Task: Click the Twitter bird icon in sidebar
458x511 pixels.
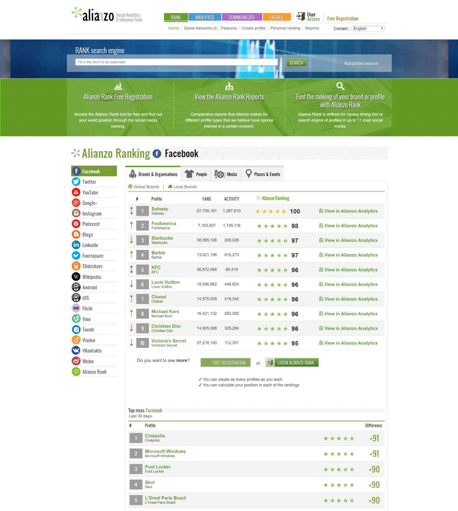Action: [76, 182]
